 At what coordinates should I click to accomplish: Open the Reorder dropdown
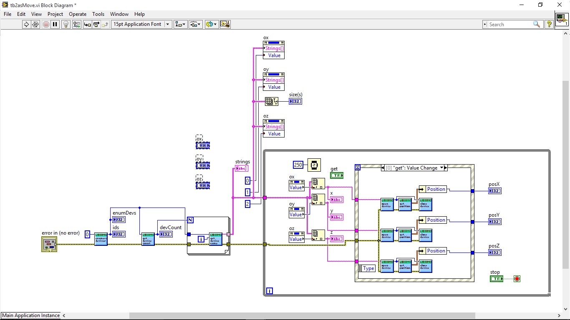click(211, 25)
